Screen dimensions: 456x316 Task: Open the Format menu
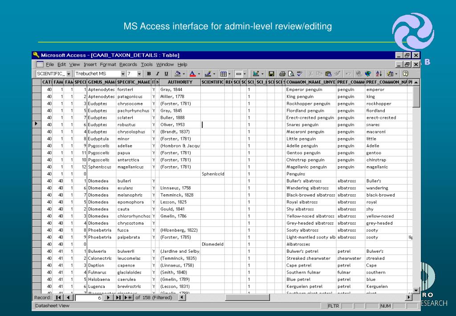point(108,64)
